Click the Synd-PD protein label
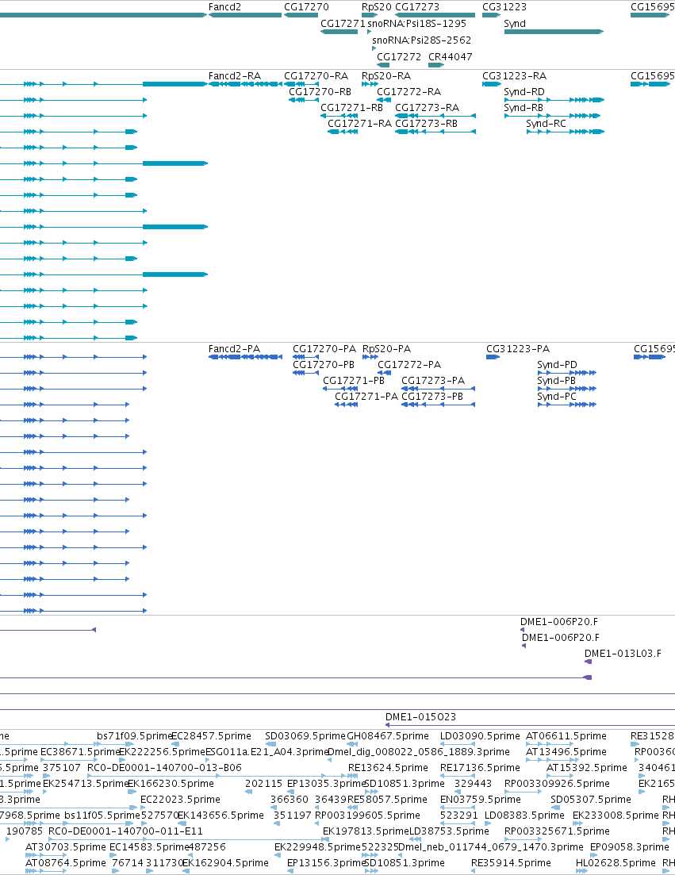 pyautogui.click(x=558, y=365)
